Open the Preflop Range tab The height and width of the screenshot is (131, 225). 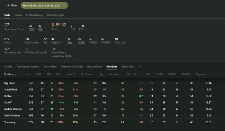tap(34, 15)
